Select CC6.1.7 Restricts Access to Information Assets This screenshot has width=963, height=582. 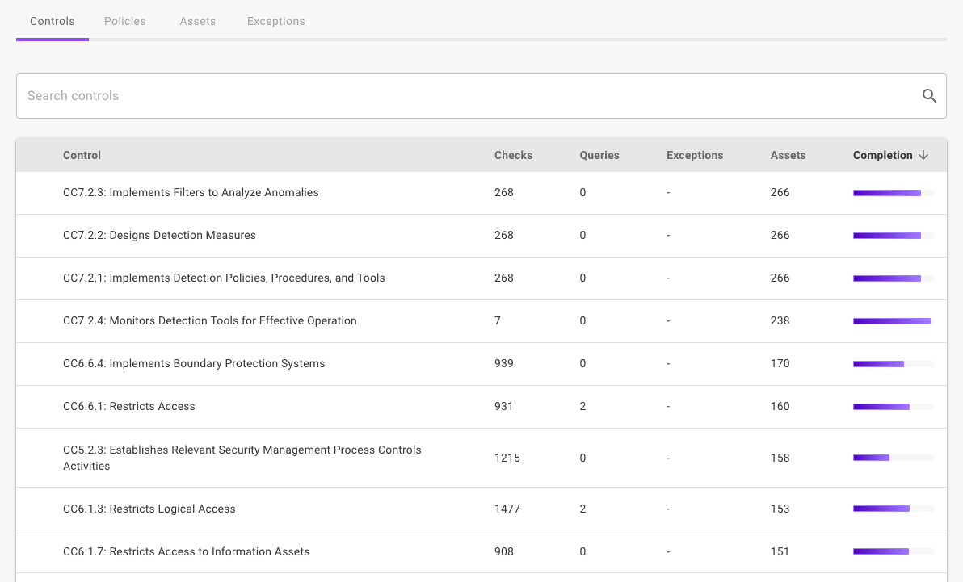187,551
